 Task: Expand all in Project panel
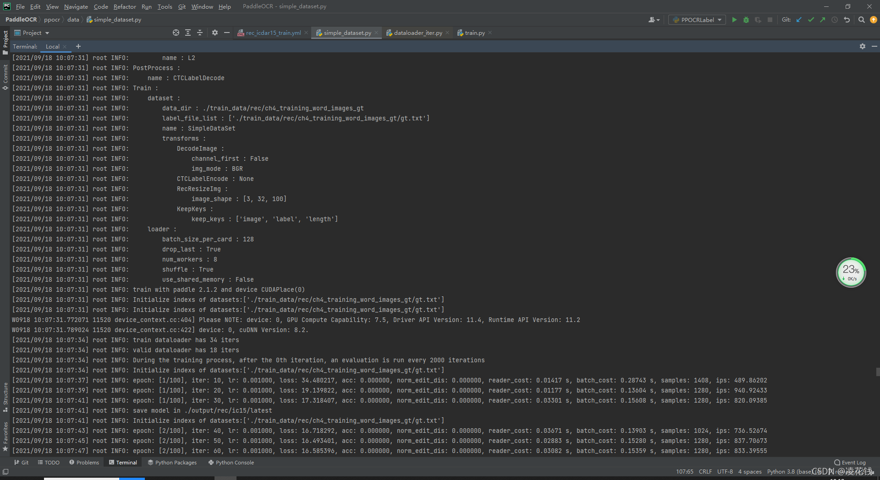tap(188, 33)
